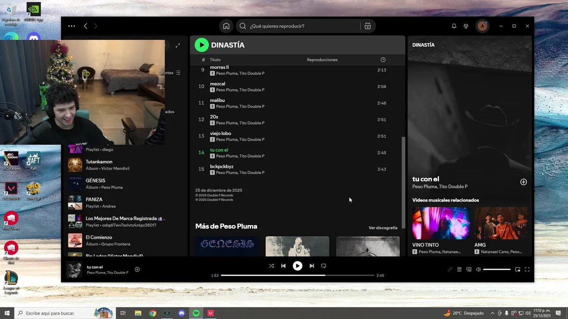The image size is (568, 319).
Task: Click the now playing cover art in player bar
Action: (x=74, y=269)
